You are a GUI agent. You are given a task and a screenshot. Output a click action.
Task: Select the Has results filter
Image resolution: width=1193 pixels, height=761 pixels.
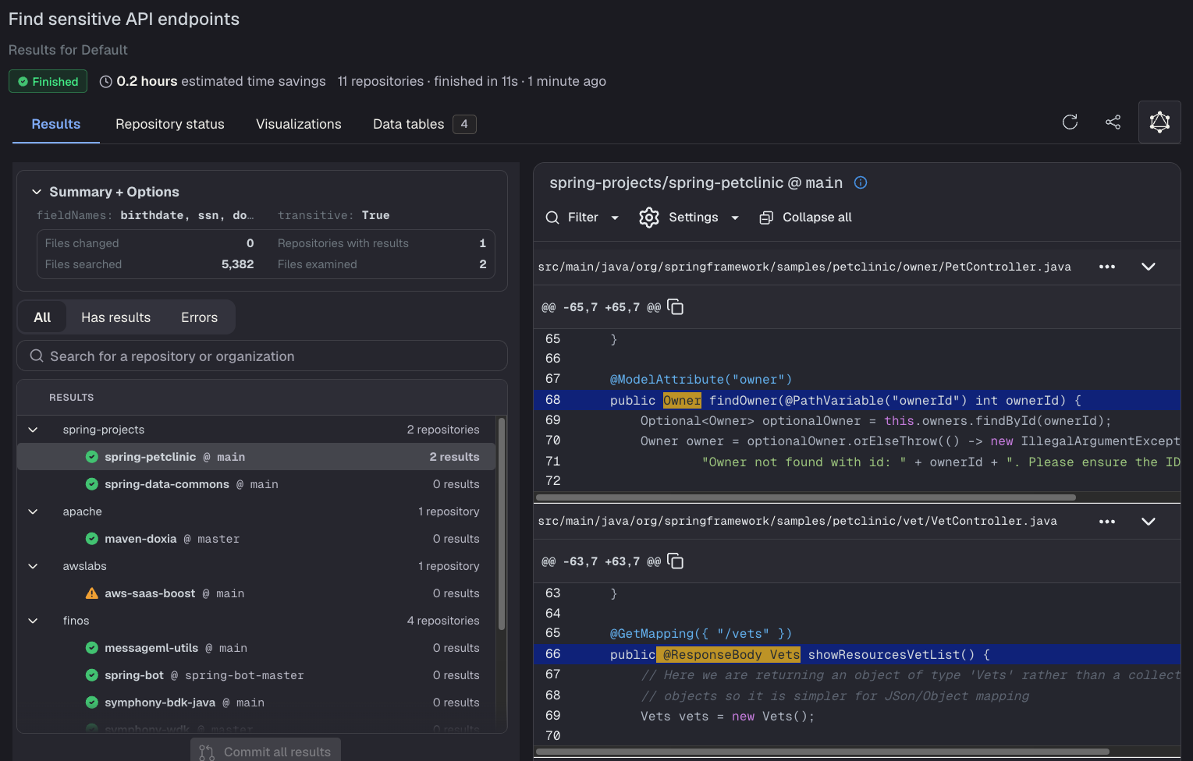(116, 317)
